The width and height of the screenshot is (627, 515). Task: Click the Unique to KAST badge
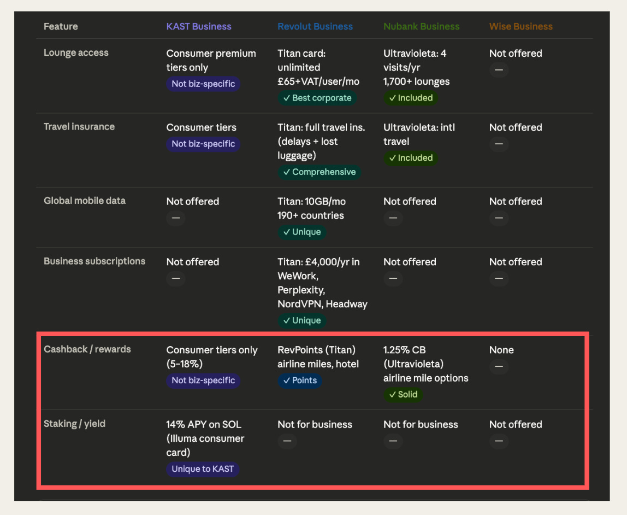pos(203,469)
